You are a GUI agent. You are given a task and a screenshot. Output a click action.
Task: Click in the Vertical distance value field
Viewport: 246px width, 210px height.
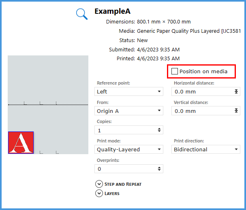tap(201, 111)
